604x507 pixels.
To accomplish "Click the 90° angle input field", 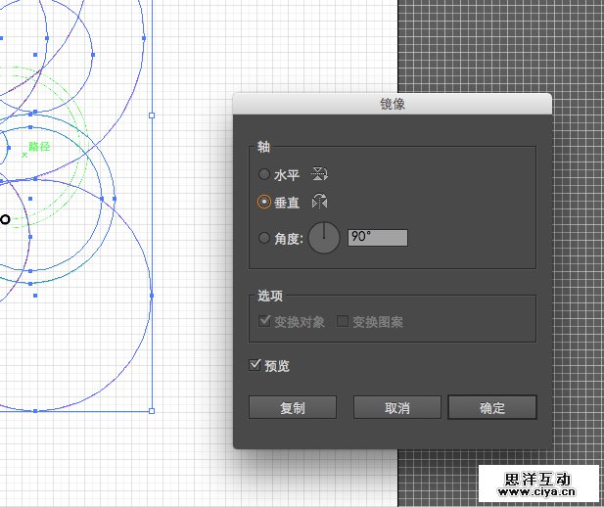I will point(377,238).
